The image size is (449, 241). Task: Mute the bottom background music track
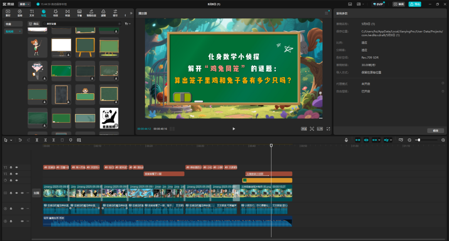pyautogui.click(x=22, y=221)
